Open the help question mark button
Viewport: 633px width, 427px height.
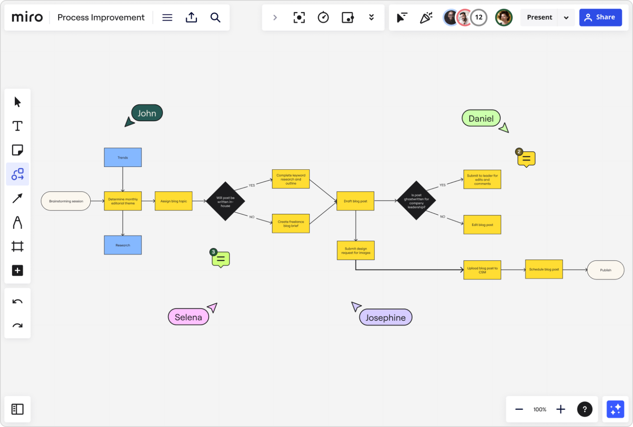[585, 409]
